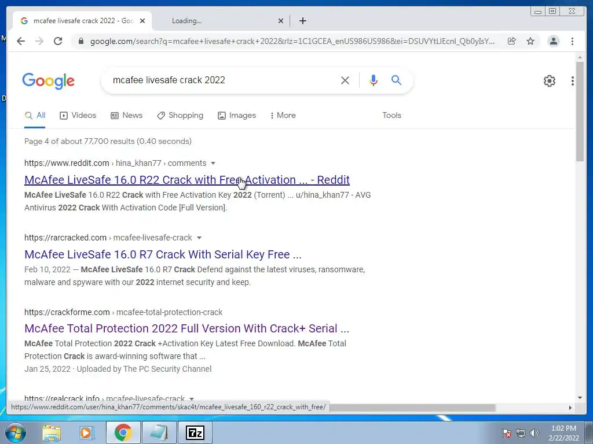Image resolution: width=593 pixels, height=444 pixels.
Task: Show the clock and date calendar
Action: 563,433
